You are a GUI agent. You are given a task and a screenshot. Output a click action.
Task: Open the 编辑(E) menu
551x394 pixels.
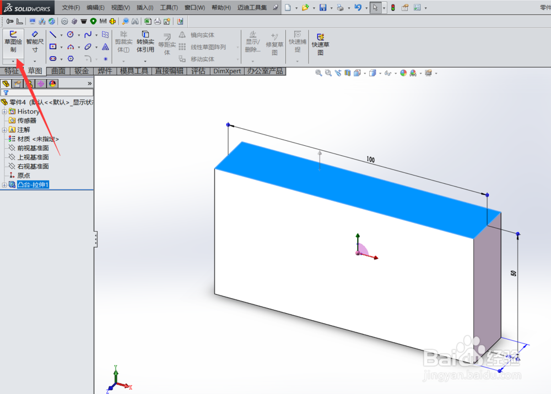coord(95,7)
